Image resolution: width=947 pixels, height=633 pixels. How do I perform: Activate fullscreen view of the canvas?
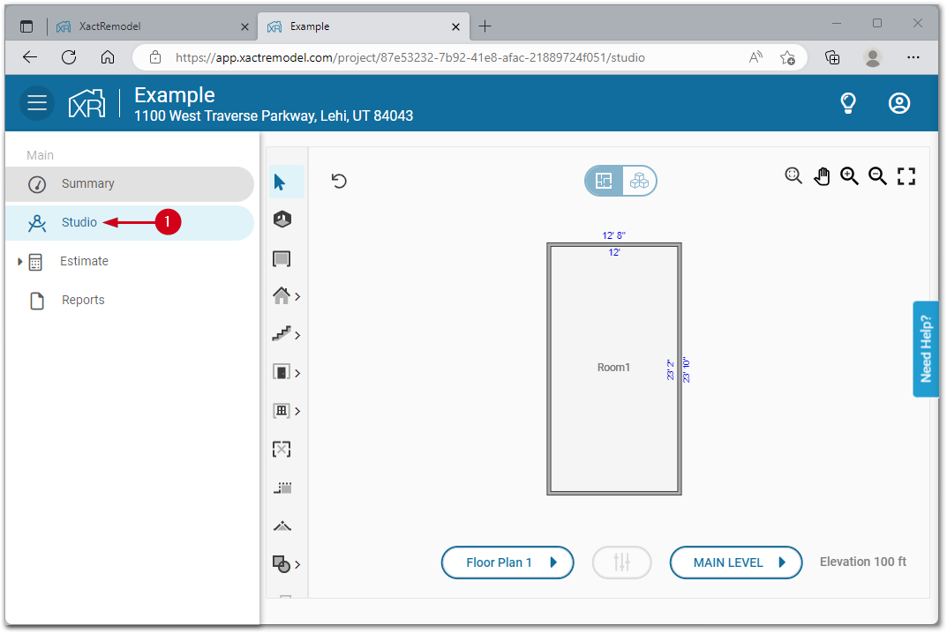[906, 175]
